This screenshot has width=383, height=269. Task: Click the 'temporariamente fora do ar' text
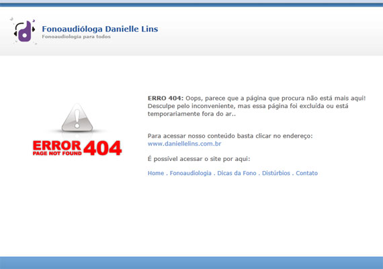pyautogui.click(x=191, y=114)
